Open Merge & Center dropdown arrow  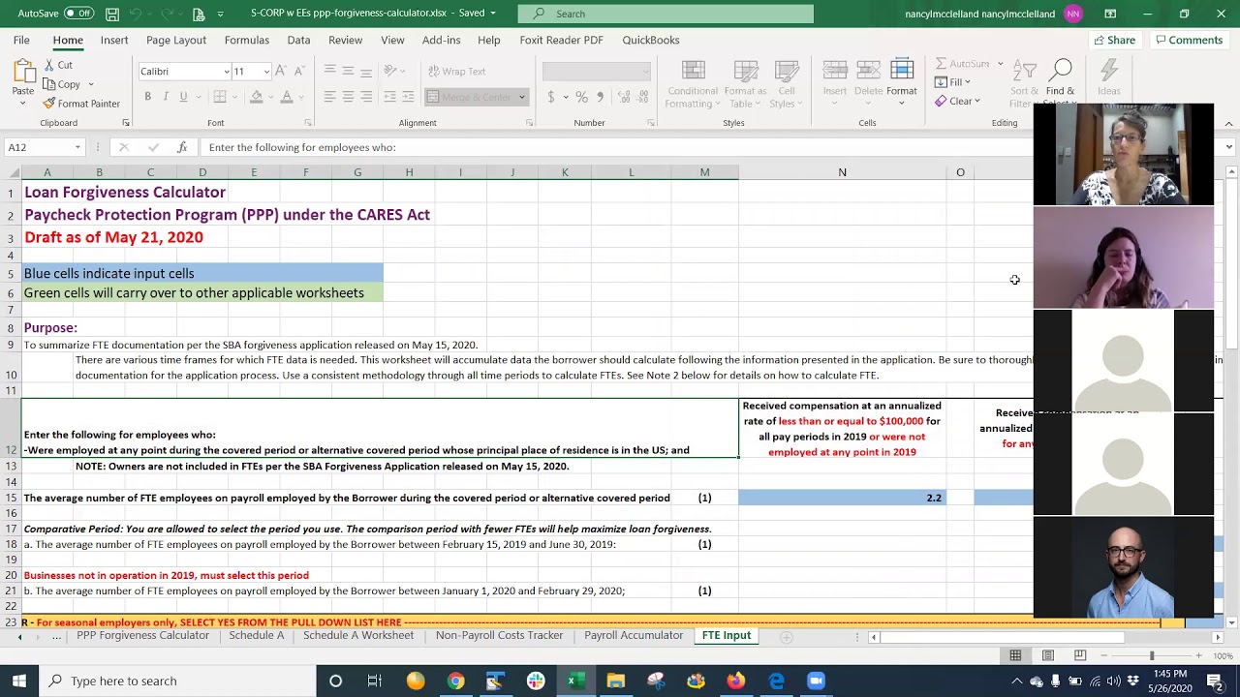point(521,97)
